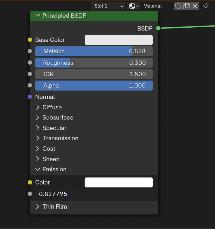
Task: Open the Slot 1 dropdown
Action: (x=108, y=6)
